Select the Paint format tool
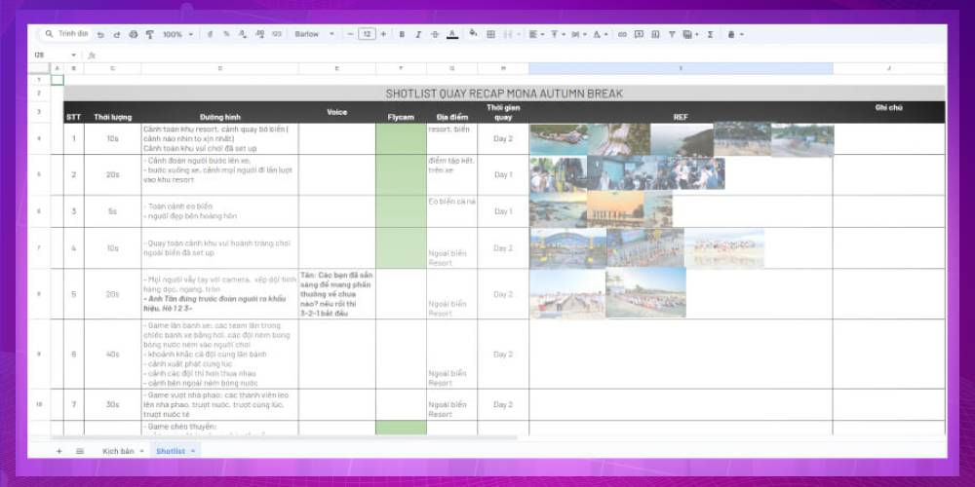Viewport: 975px width, 487px height. point(150,34)
